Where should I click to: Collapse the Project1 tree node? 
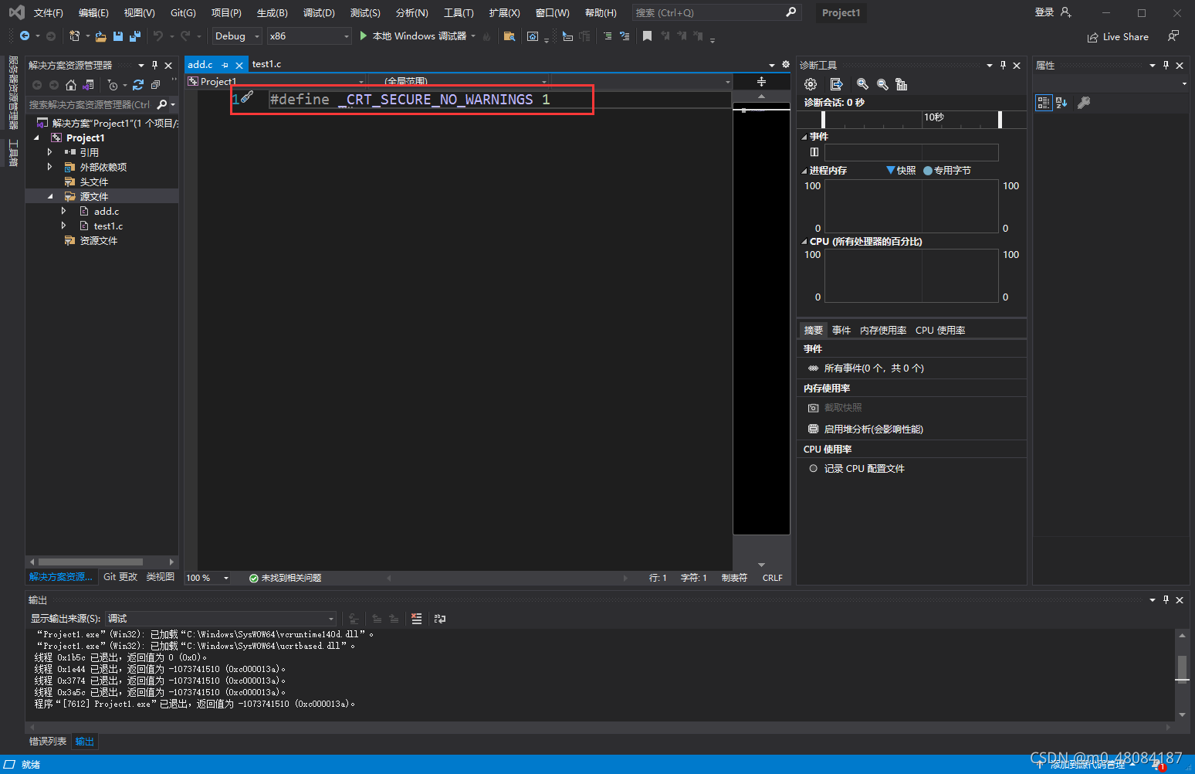[36, 137]
